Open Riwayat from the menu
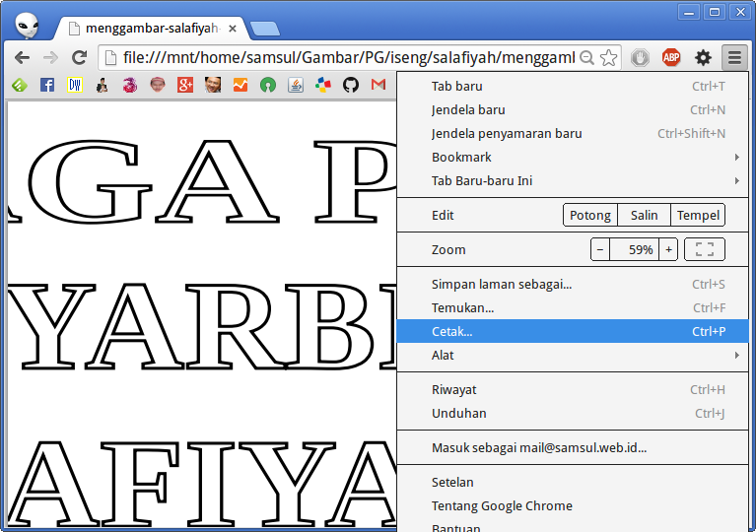Viewport: 756px width, 532px height. 573,389
